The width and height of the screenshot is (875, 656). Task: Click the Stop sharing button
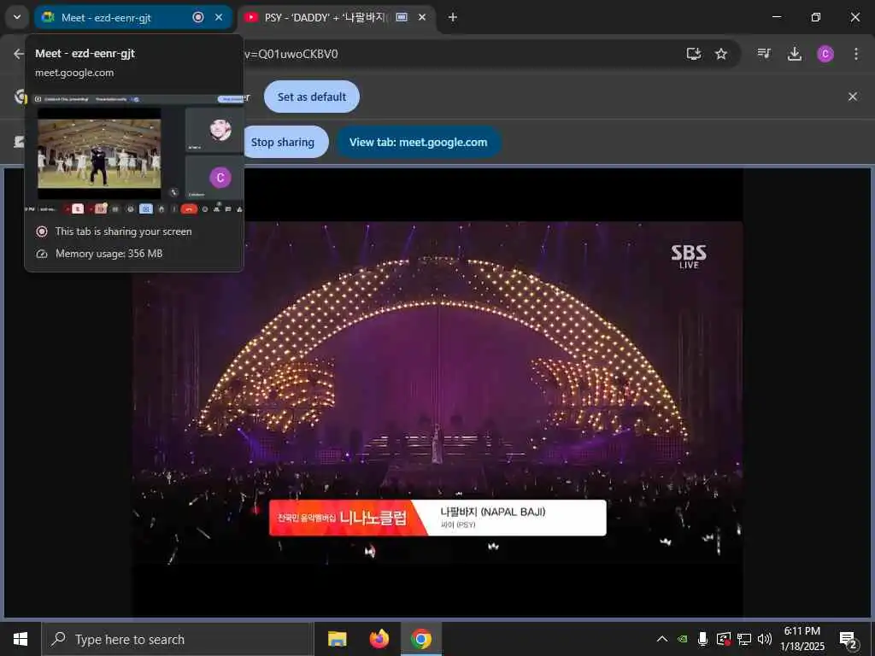coord(284,143)
